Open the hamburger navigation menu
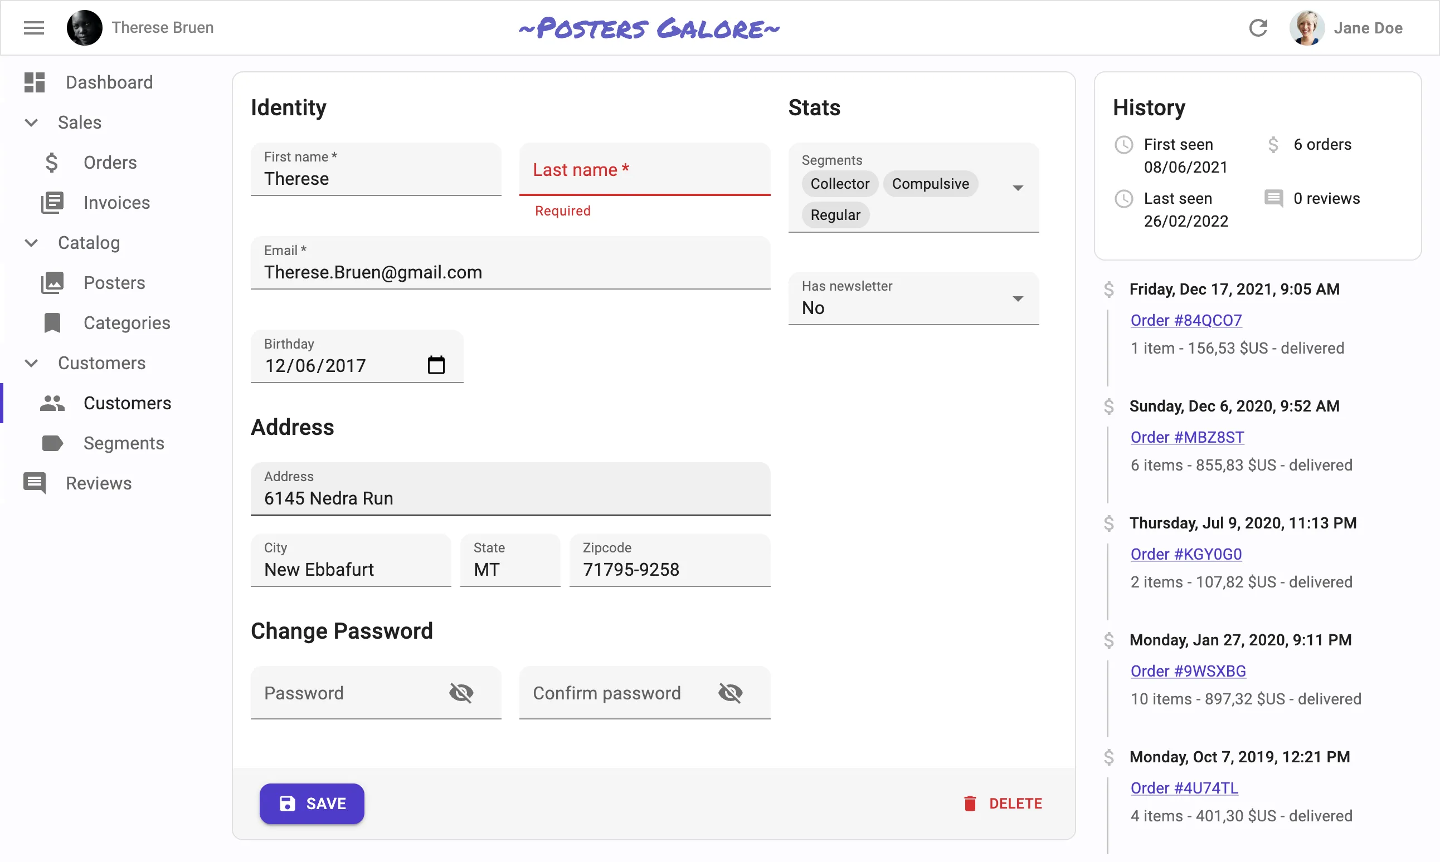Viewport: 1440px width, 862px height. [33, 27]
